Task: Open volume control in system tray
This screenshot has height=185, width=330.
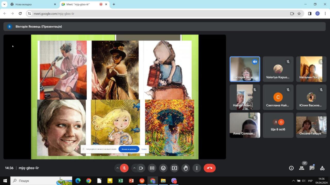Action: click(304, 181)
